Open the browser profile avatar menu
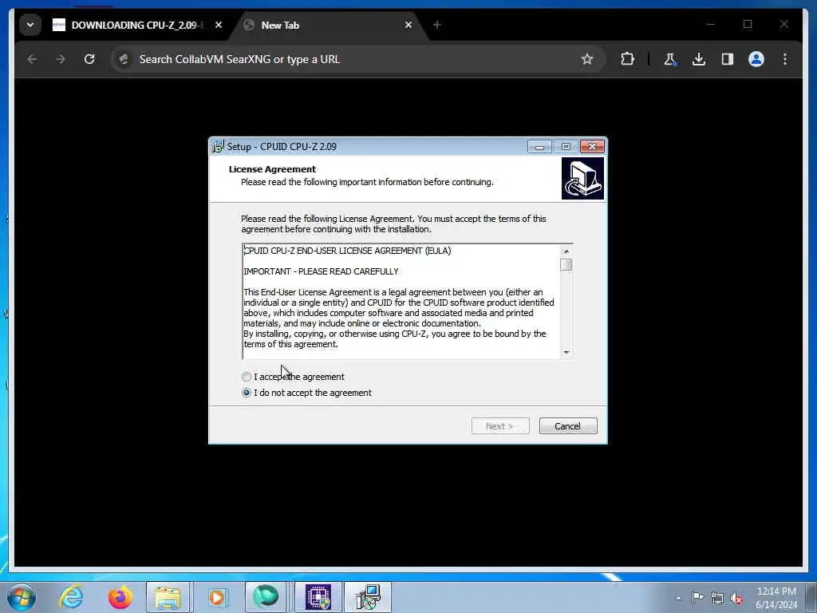This screenshot has width=817, height=613. click(756, 59)
